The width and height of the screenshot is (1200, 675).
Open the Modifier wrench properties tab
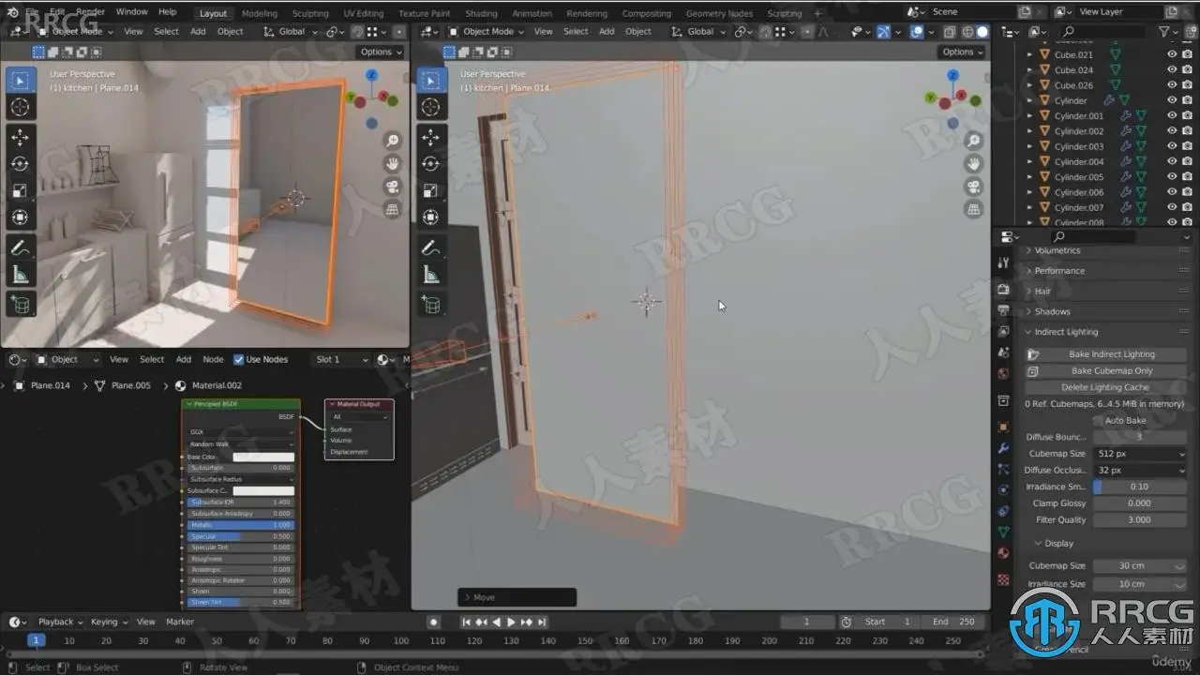[1004, 448]
